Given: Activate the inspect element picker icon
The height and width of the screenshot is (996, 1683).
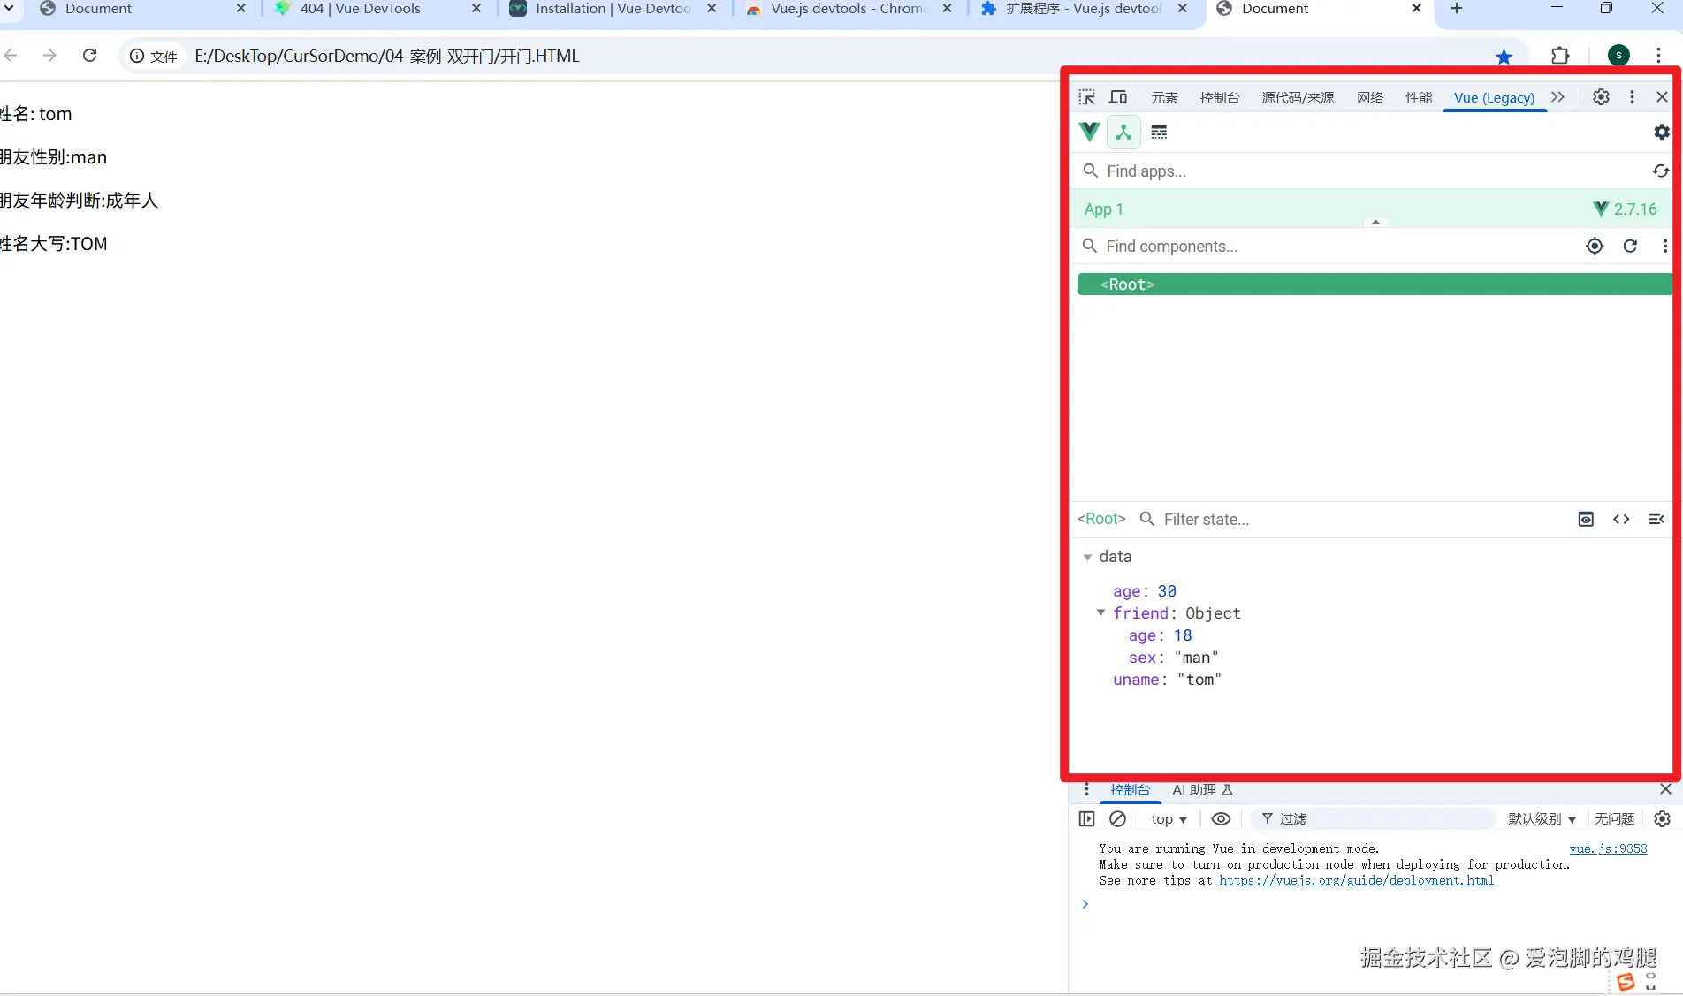Looking at the screenshot, I should [1087, 97].
